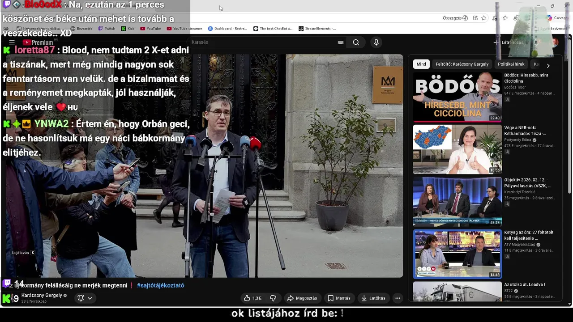The height and width of the screenshot is (322, 573).
Task: Open the Kick bookmark
Action: pyautogui.click(x=128, y=29)
